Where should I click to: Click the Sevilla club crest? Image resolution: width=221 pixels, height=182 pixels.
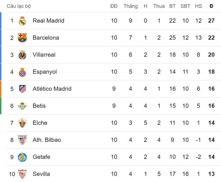22,174
